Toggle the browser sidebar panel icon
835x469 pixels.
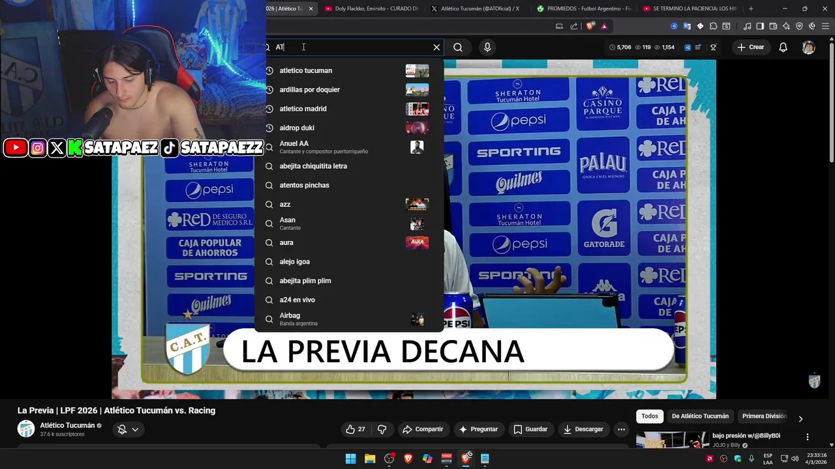(760, 26)
